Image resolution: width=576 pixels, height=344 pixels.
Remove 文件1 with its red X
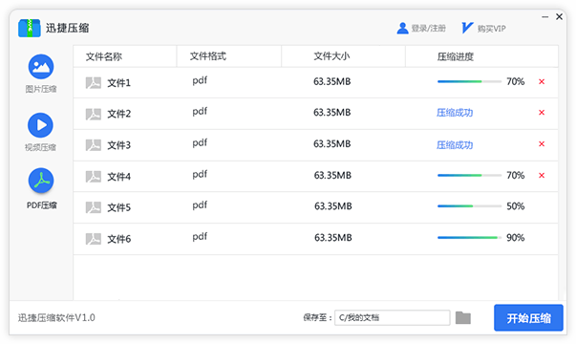pyautogui.click(x=542, y=81)
